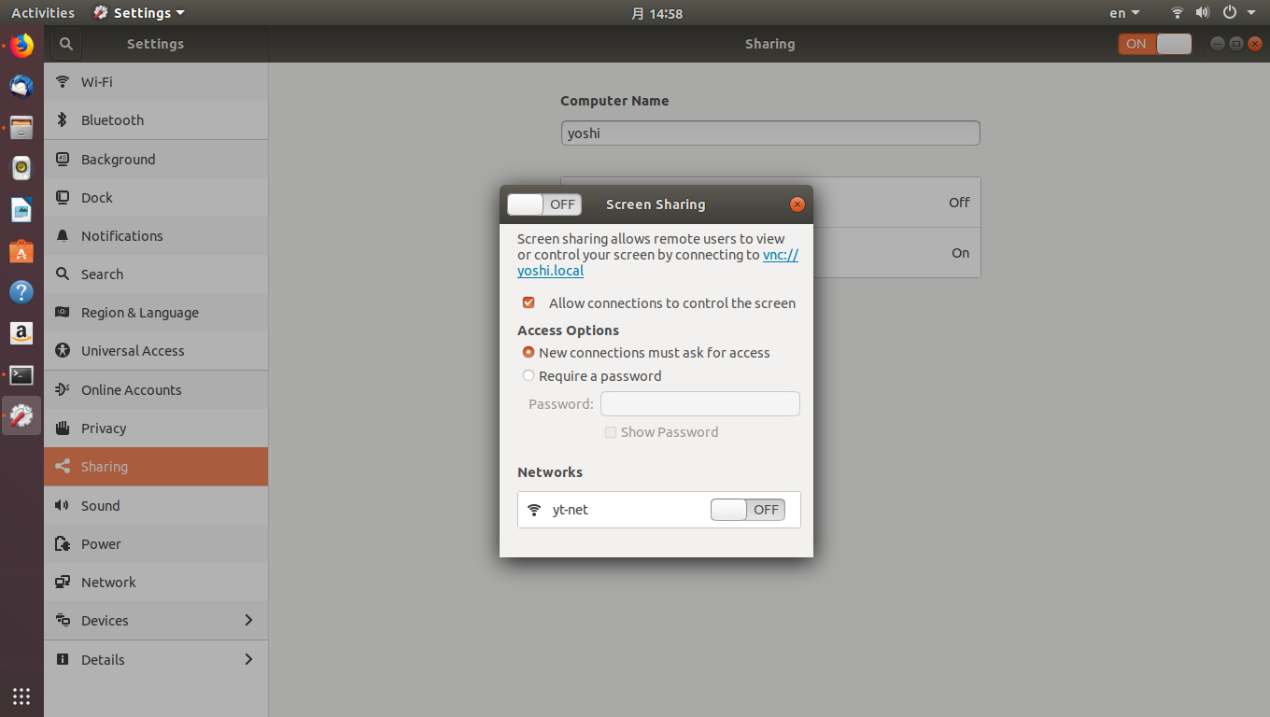Open Notifications settings panel
1270x717 pixels.
156,236
